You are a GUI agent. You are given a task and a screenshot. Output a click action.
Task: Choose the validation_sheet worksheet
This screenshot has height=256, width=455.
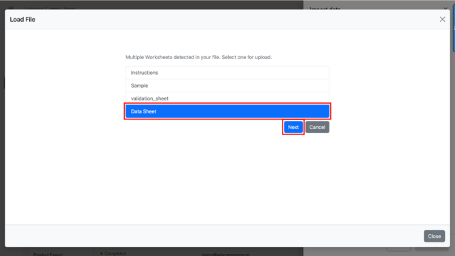[x=227, y=98]
